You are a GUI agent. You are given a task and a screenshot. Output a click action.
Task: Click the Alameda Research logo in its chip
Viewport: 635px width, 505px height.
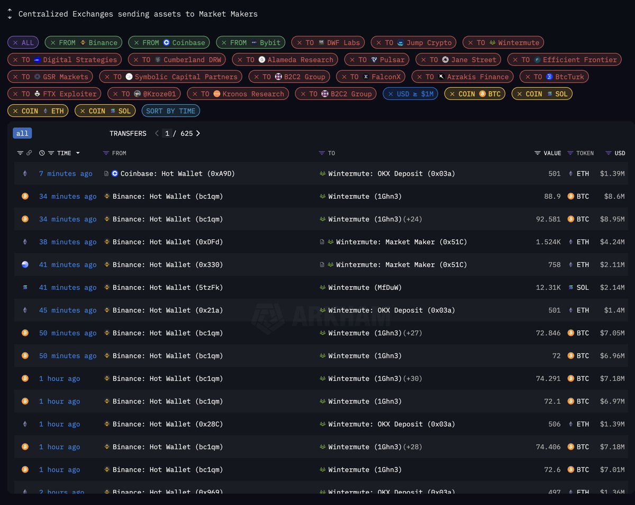261,60
